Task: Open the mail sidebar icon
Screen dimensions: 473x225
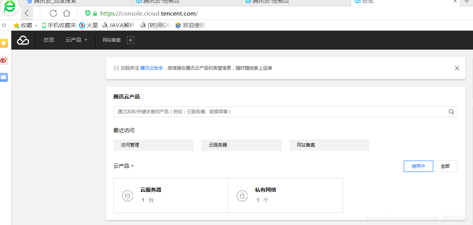Action: [x=4, y=77]
